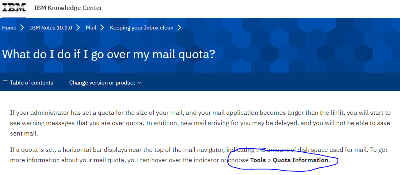Navigate to the Mail breadcrumb
400x175 pixels.
point(91,28)
